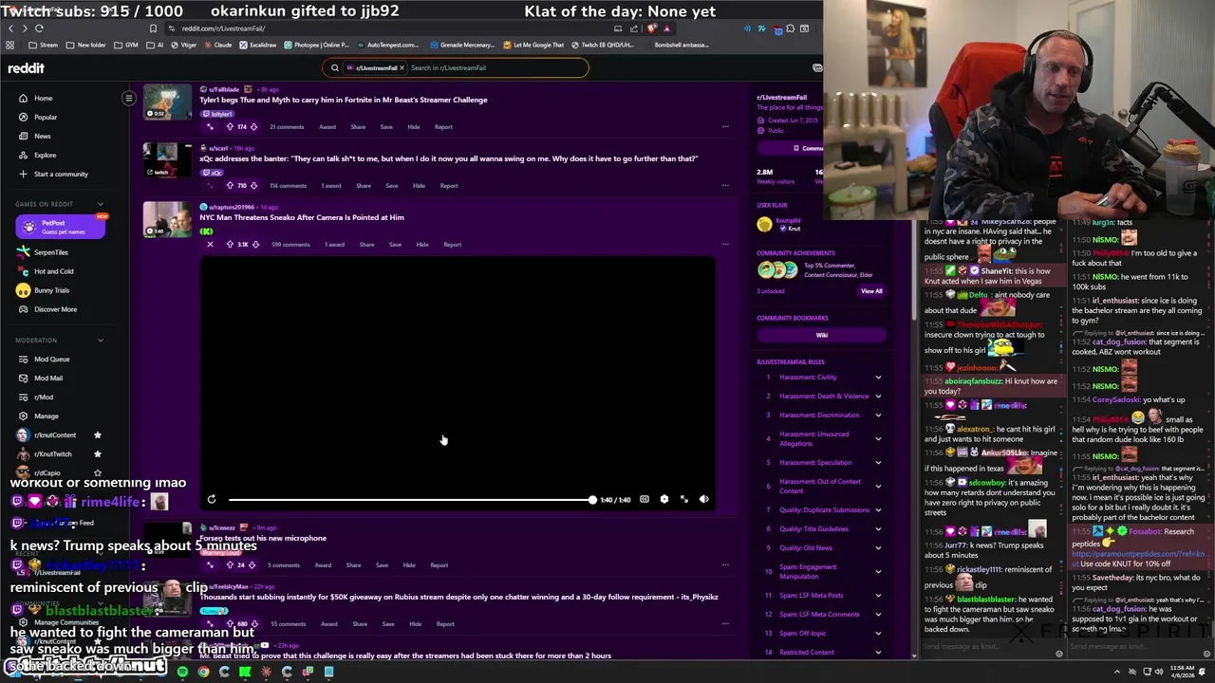Expand rule Harassment: Speculation

point(878,463)
